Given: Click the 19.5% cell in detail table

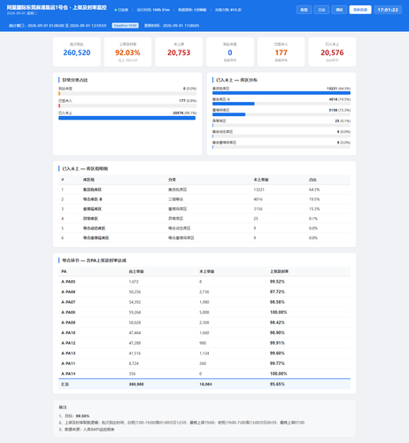Looking at the screenshot, I should click(314, 199).
